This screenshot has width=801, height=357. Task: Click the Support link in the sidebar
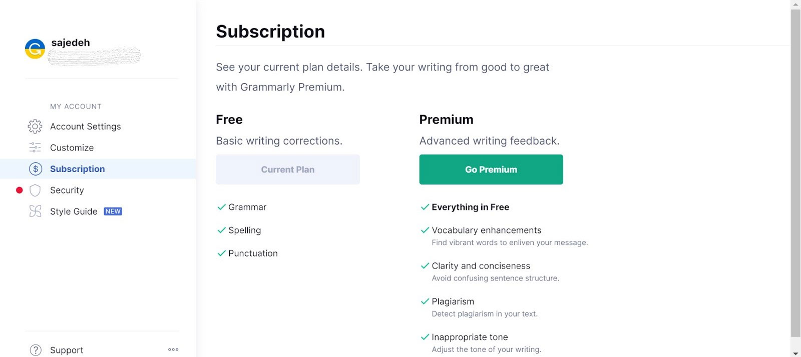coord(67,350)
